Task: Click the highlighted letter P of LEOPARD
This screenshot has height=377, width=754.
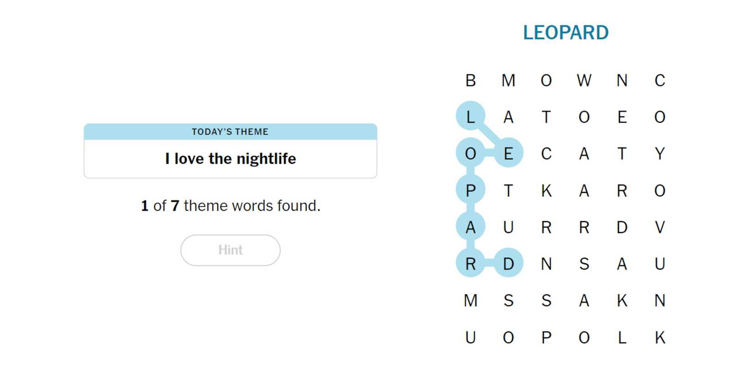Action: 470,191
